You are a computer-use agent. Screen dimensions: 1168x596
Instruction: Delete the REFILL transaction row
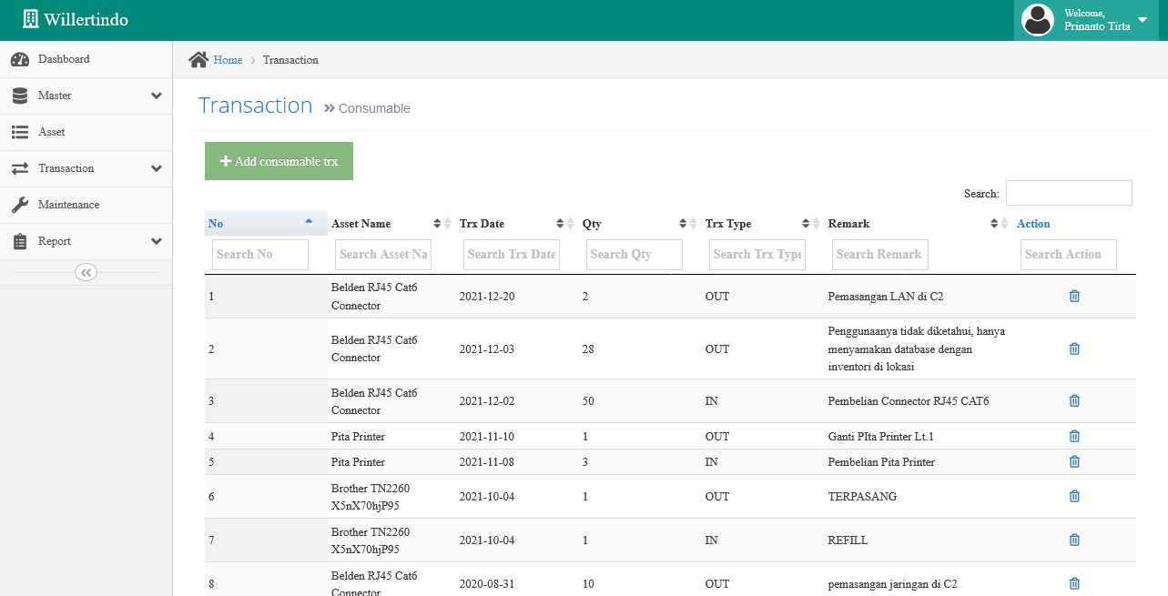click(x=1074, y=540)
